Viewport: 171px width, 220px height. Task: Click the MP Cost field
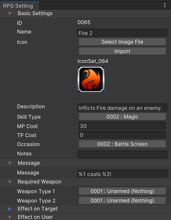(x=122, y=126)
